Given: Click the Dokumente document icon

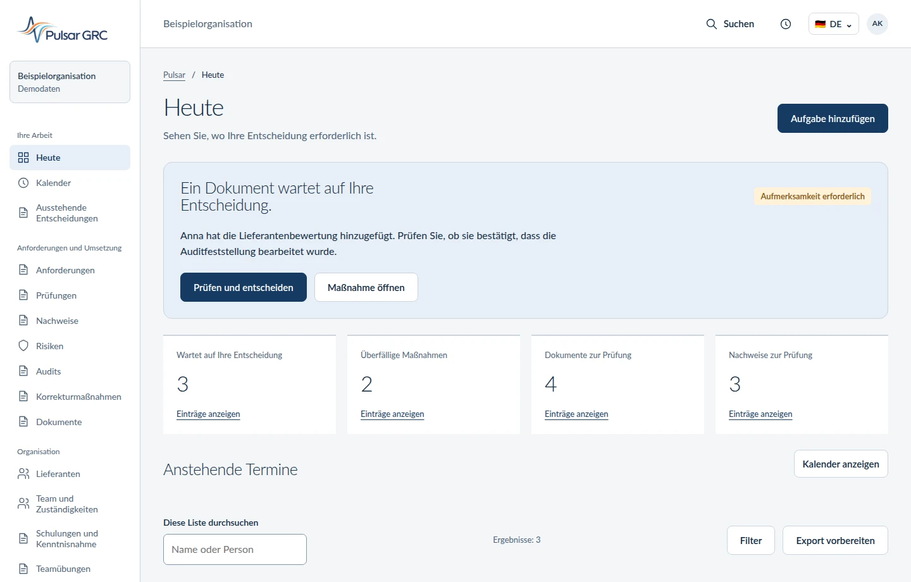Looking at the screenshot, I should point(23,422).
